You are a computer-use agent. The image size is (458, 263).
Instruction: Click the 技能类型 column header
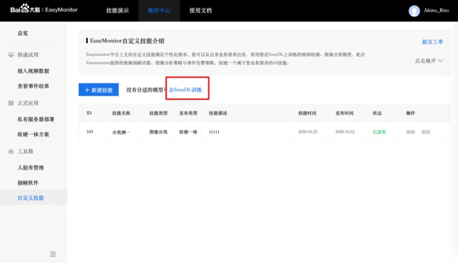point(158,113)
